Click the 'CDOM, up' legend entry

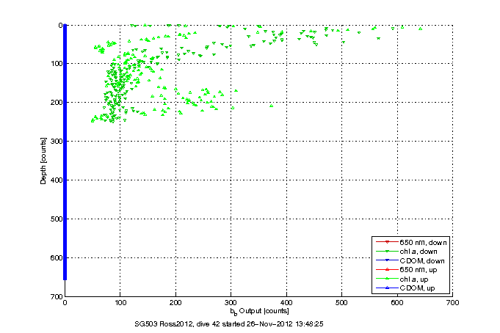click(x=417, y=288)
